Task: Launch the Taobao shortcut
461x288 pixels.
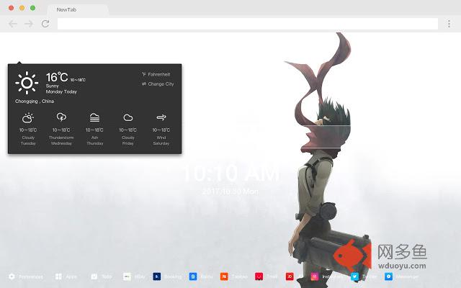Action: [234, 276]
